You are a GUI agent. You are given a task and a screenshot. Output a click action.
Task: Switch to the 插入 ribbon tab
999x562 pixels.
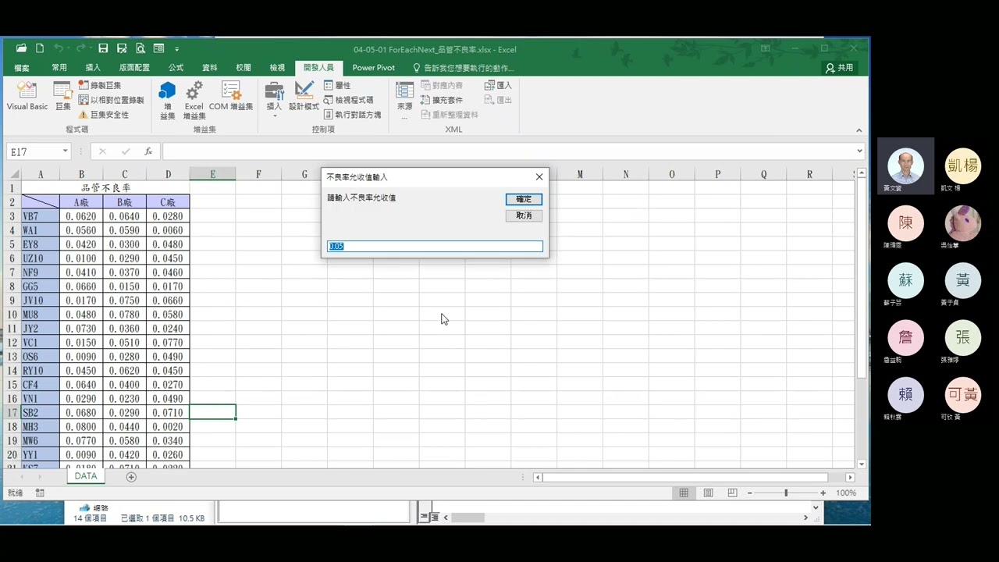tap(93, 68)
